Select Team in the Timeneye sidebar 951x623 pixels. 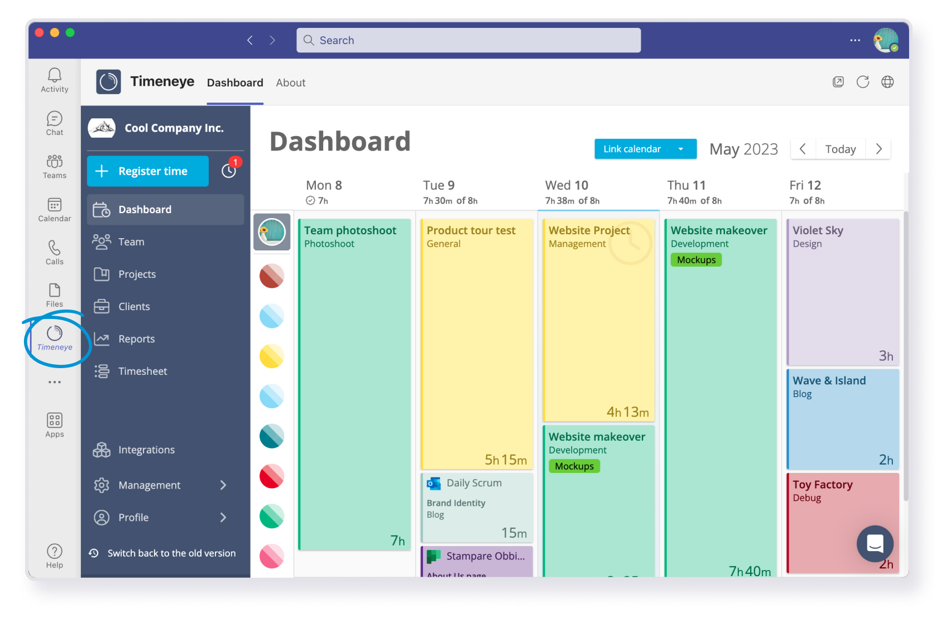click(x=165, y=242)
